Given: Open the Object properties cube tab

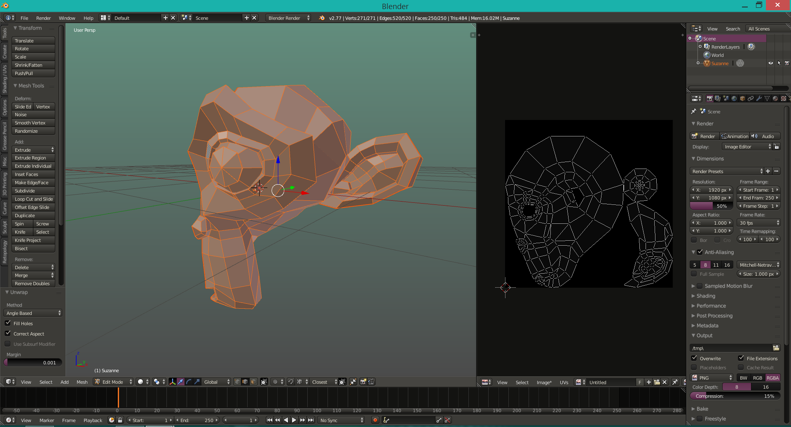Looking at the screenshot, I should (742, 99).
